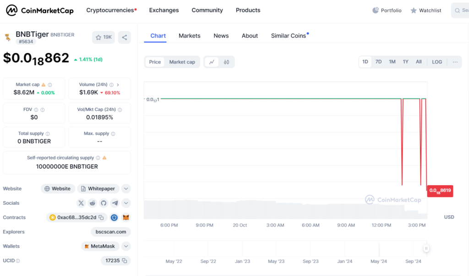Select the 7D chart time range
The image size is (469, 276).
coord(378,62)
